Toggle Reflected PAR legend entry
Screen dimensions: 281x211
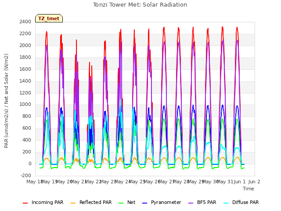(91, 202)
